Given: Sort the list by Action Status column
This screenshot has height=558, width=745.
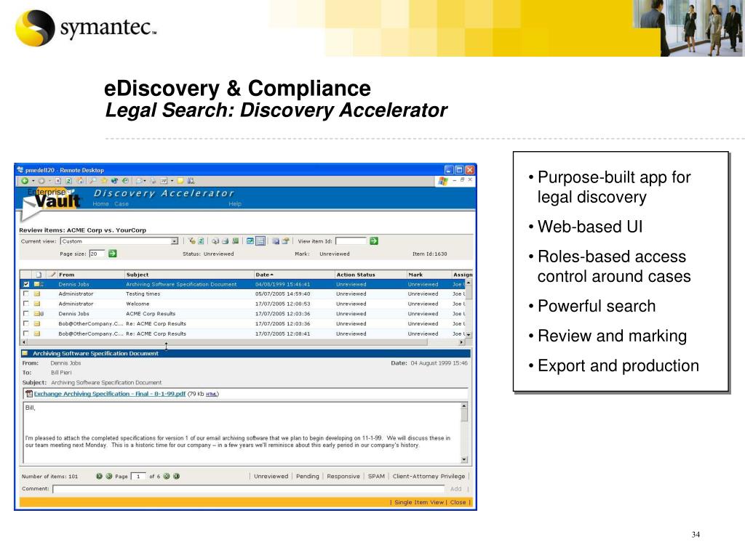Looking at the screenshot, I should 356,274.
